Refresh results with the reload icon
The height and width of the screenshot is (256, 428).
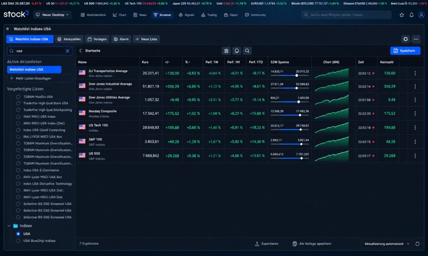click(418, 244)
